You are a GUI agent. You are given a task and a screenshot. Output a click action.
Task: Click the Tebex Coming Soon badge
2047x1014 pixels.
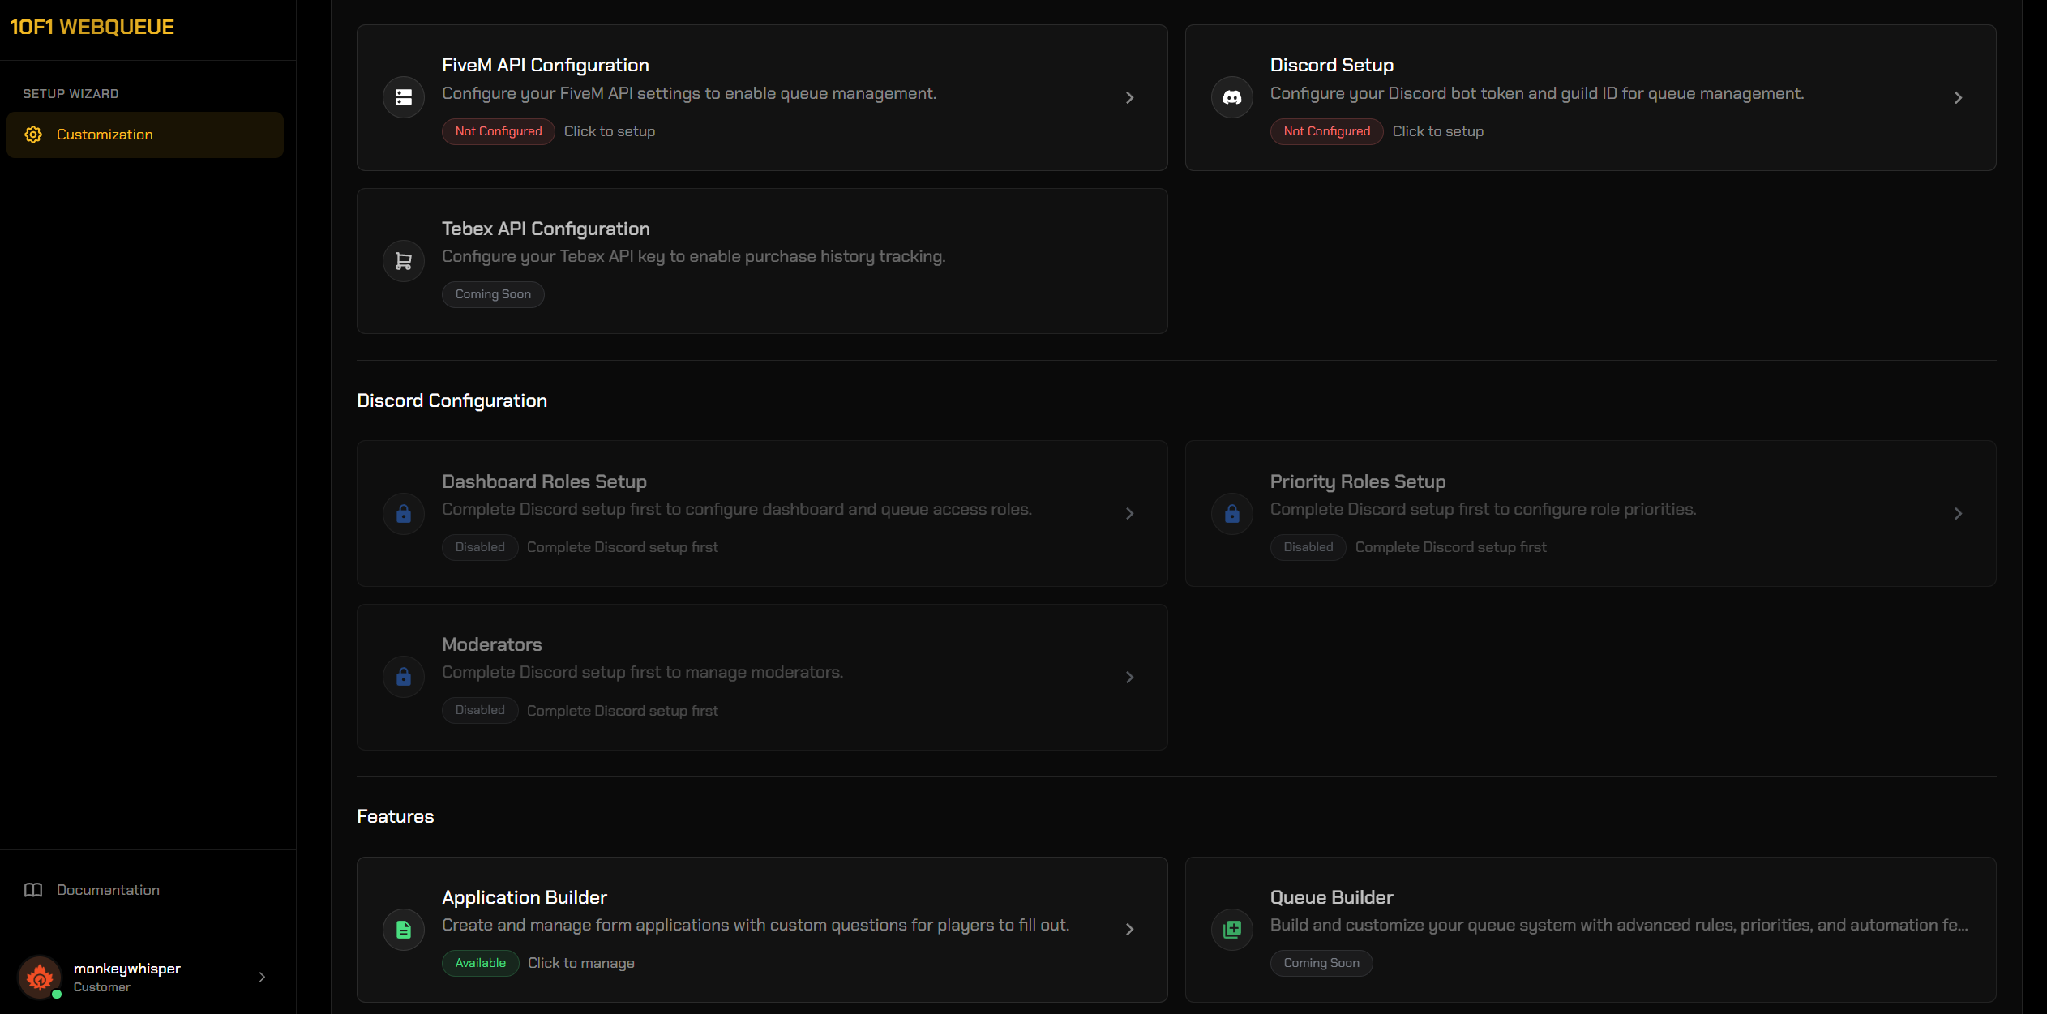492,294
